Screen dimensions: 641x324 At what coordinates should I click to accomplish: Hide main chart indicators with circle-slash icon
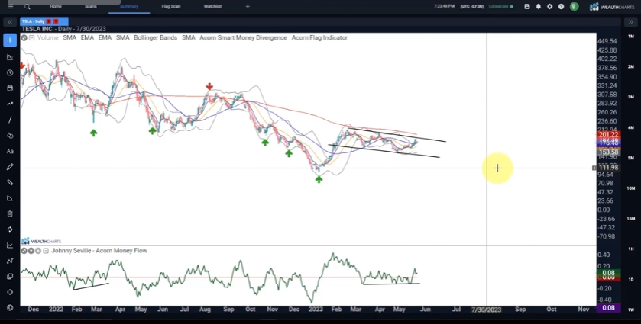[x=24, y=37]
